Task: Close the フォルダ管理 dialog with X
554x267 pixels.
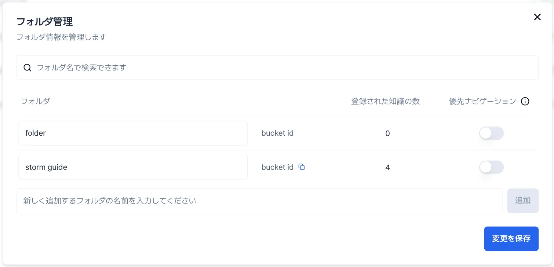Action: [x=537, y=17]
